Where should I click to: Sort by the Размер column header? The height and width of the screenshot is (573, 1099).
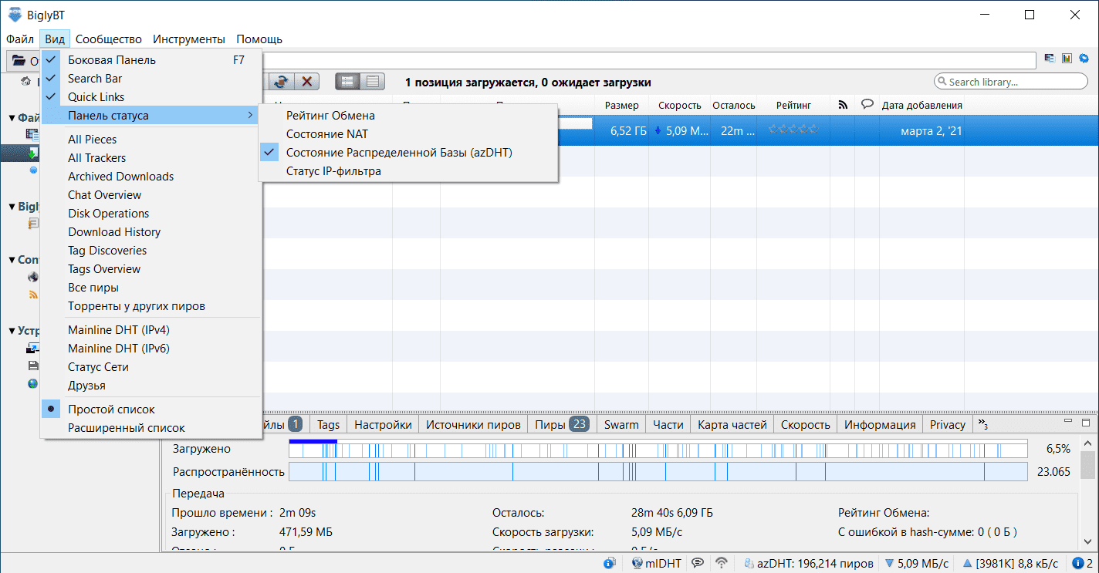622,105
